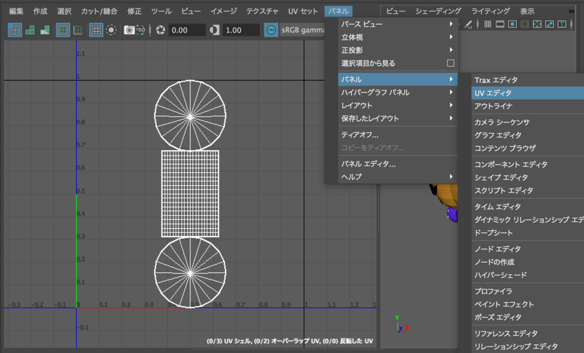Open the sRGB gamma view transform dropdown
Viewport: 584px width, 353px height.
pyautogui.click(x=302, y=30)
